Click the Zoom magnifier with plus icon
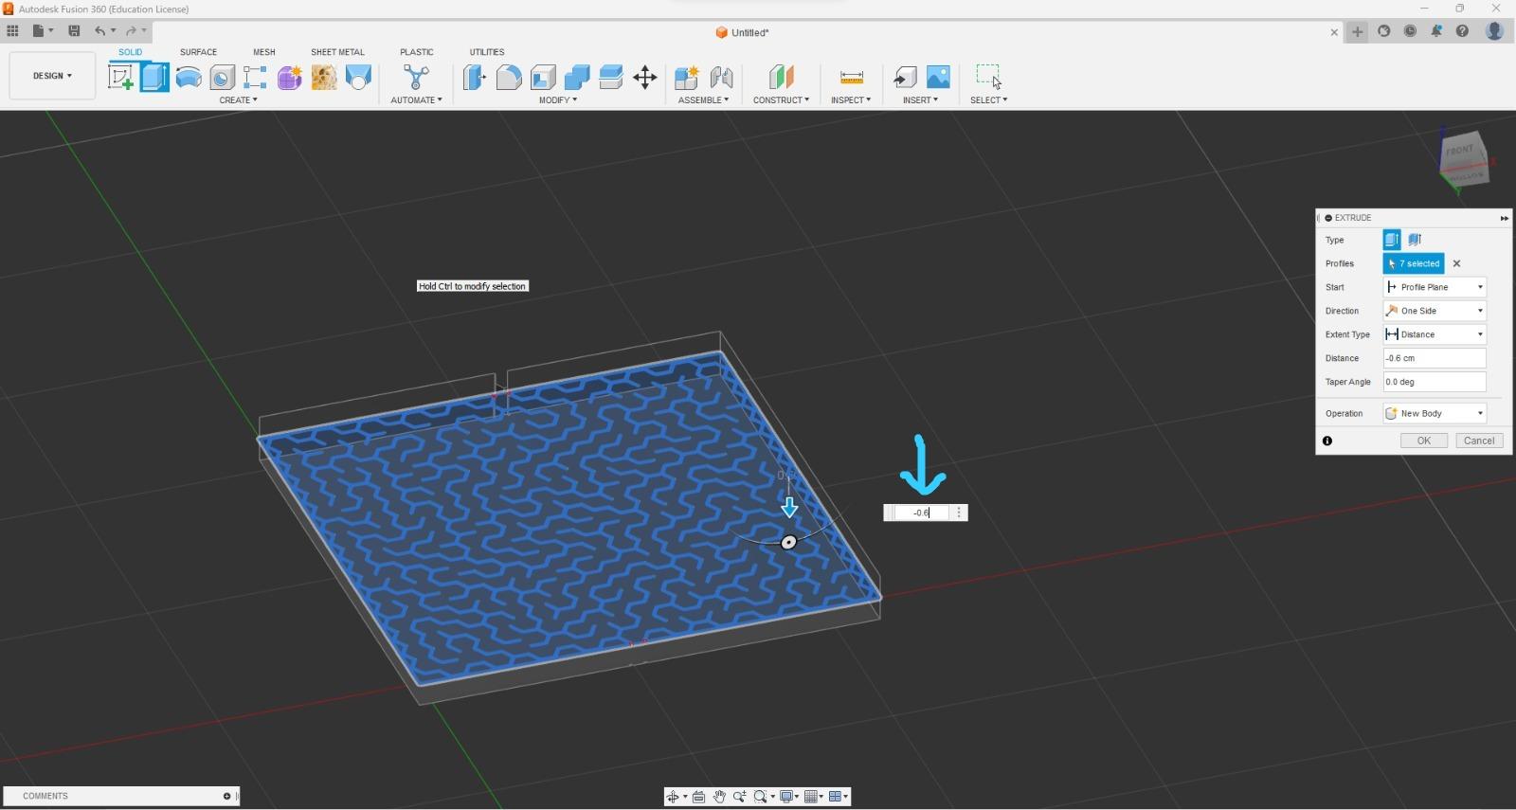The image size is (1516, 810). pos(739,797)
